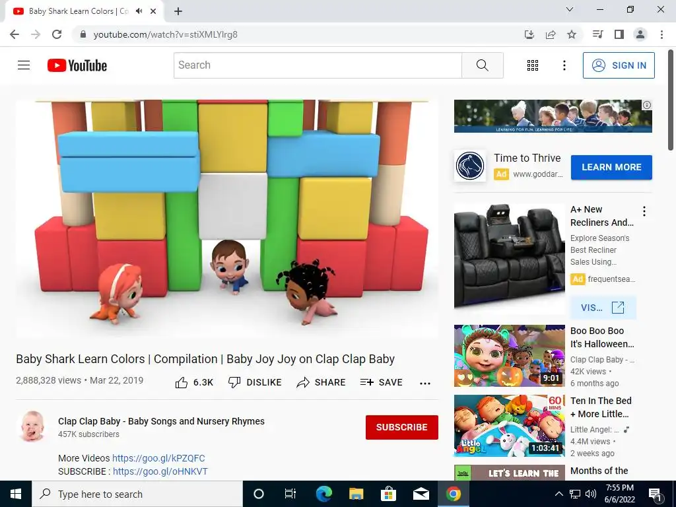Open options menu for recliners ad
The height and width of the screenshot is (507, 676).
tap(644, 211)
